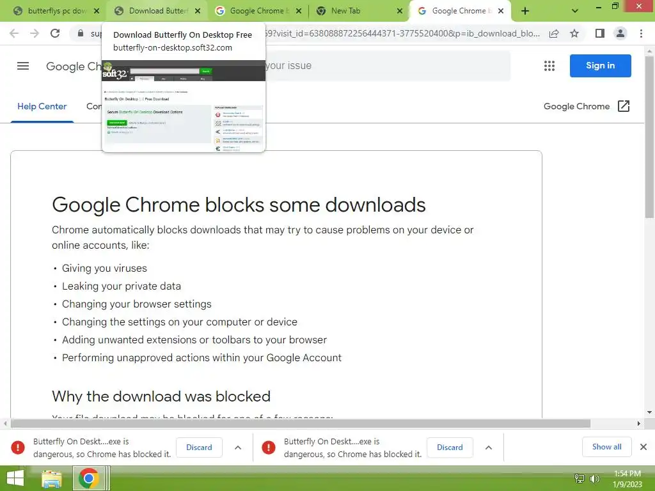Open File Explorer from the taskbar
The image size is (655, 491).
tap(52, 478)
